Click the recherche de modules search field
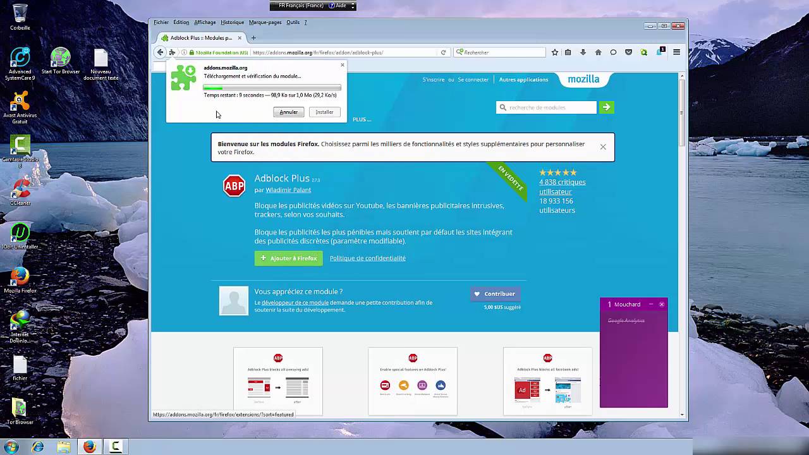The image size is (809, 455). (546, 107)
